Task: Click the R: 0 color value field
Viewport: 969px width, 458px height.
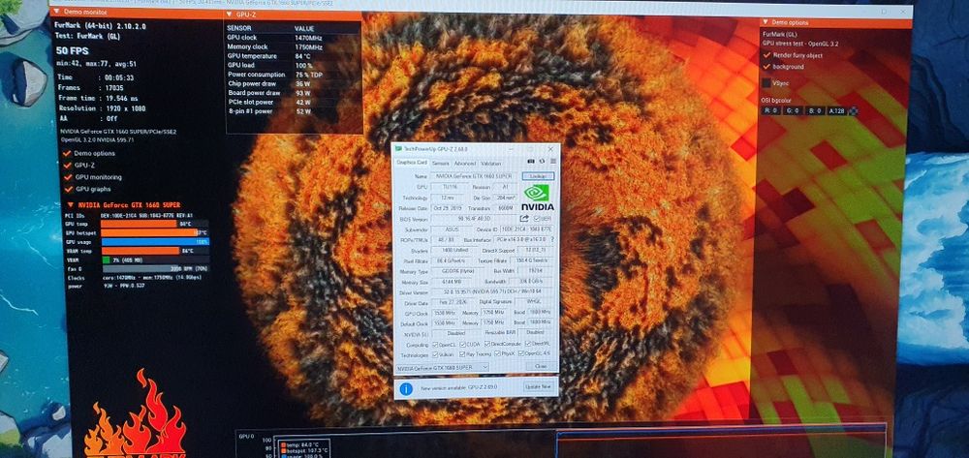Action: [x=770, y=111]
